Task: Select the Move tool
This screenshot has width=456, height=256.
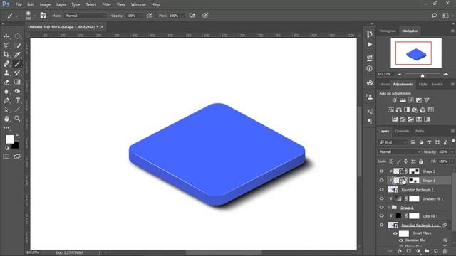Action: pyautogui.click(x=6, y=36)
